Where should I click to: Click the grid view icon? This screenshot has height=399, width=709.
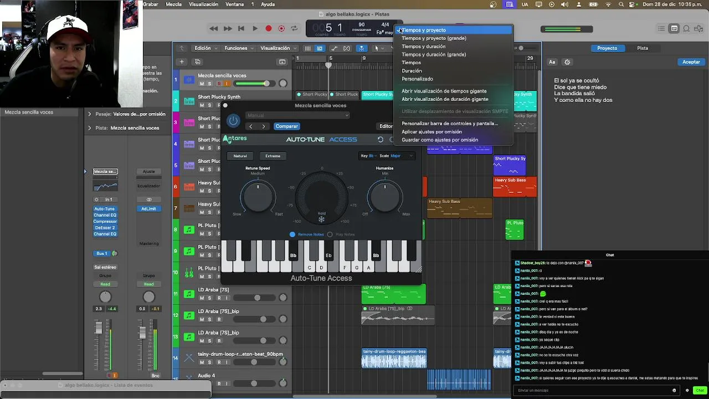click(309, 48)
